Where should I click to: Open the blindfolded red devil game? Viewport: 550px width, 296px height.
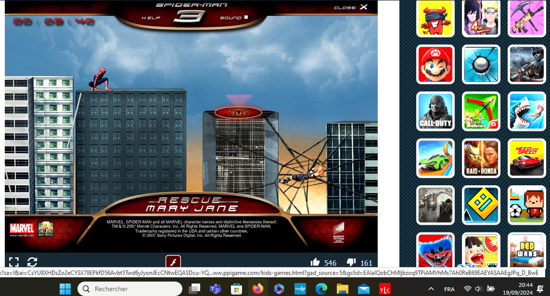click(x=435, y=18)
